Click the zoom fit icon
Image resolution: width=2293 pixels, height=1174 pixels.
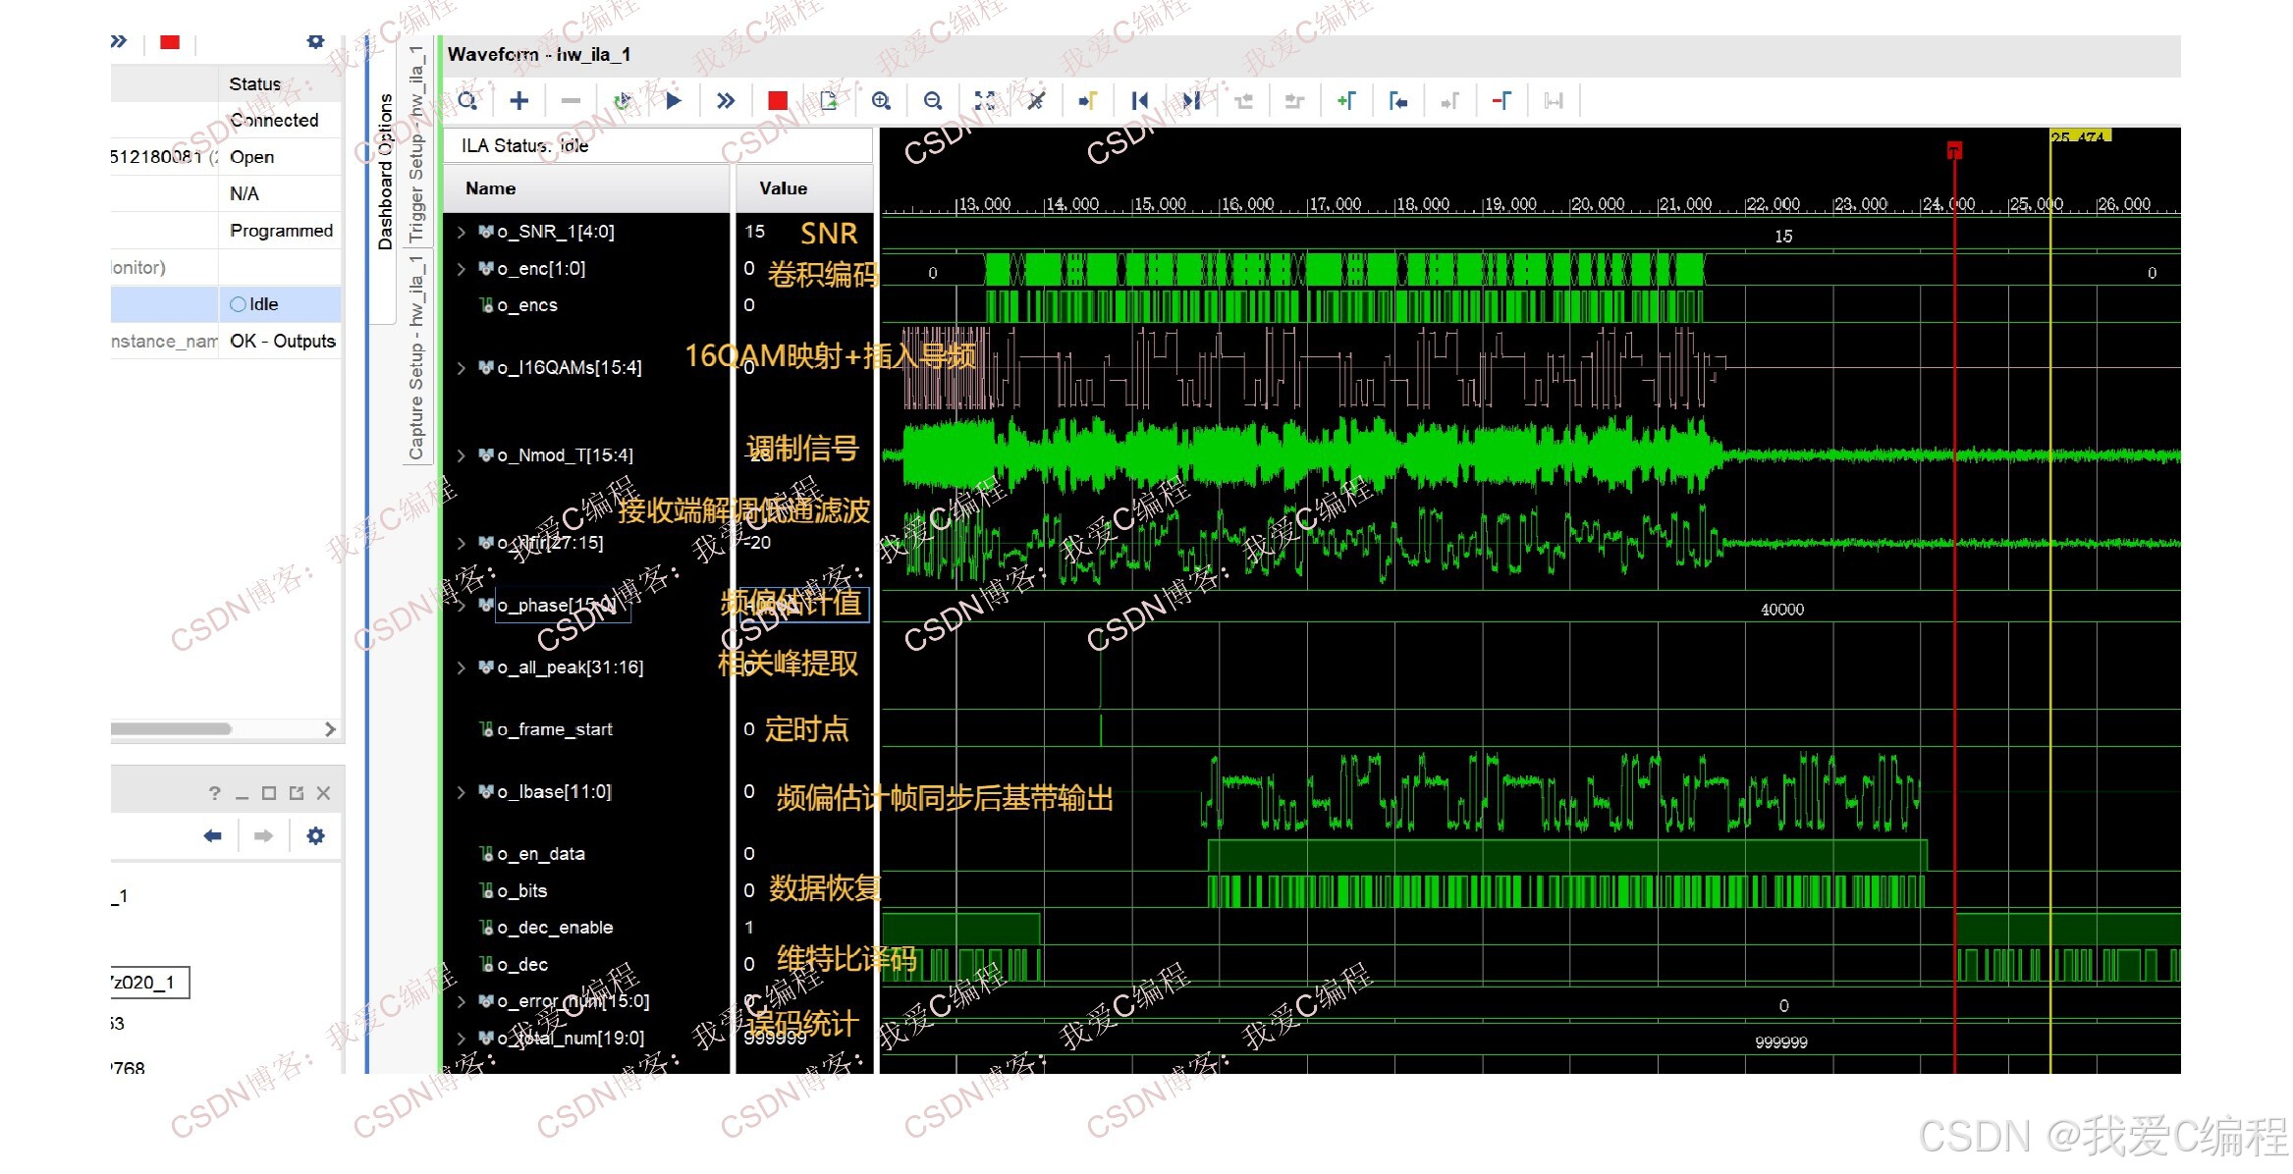(985, 100)
